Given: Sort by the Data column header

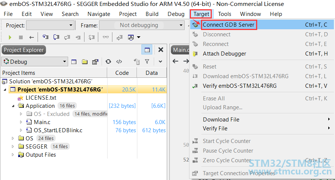Looking at the screenshot, I should [152, 73].
